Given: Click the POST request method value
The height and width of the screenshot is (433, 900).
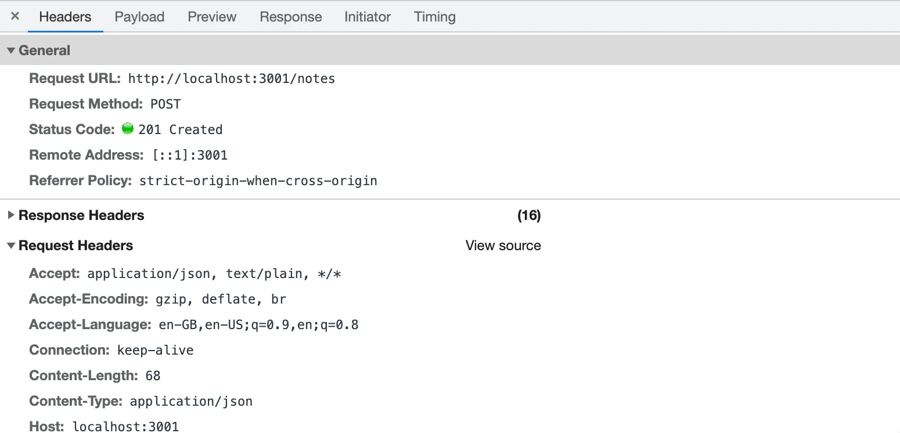Looking at the screenshot, I should click(165, 104).
